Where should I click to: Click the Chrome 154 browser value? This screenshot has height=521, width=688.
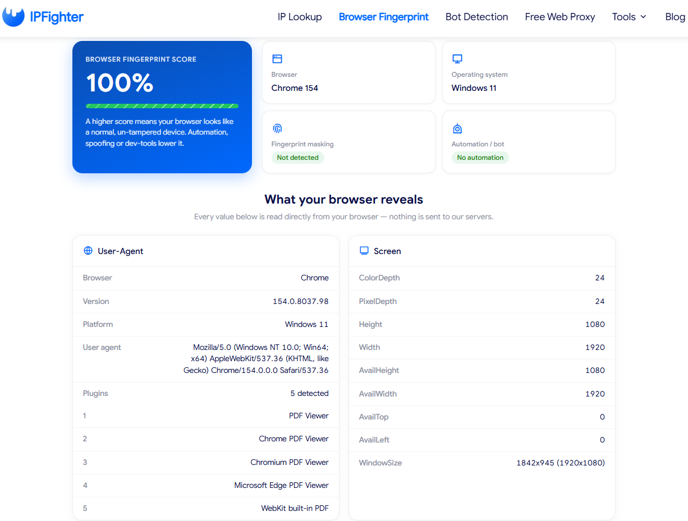[x=295, y=88]
